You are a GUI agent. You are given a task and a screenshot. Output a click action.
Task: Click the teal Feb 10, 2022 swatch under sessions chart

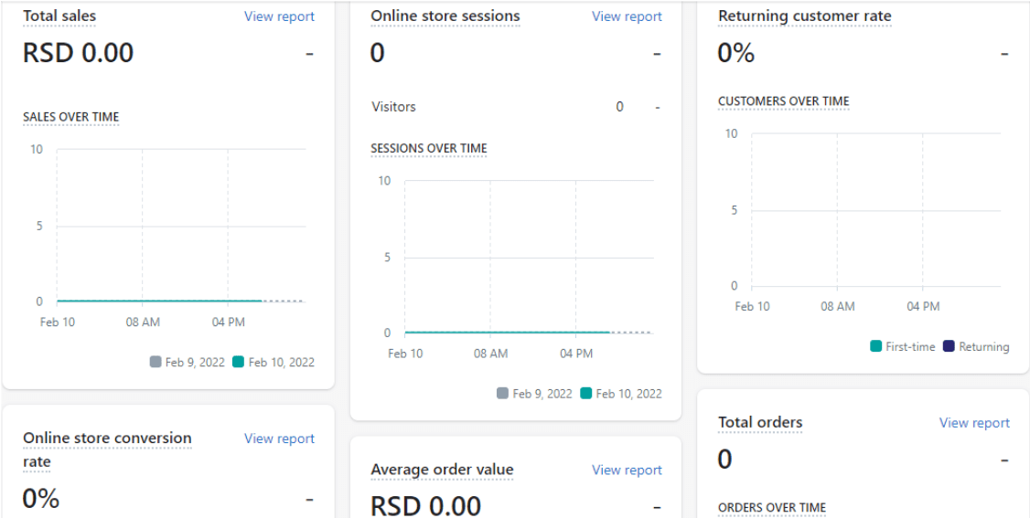[586, 394]
